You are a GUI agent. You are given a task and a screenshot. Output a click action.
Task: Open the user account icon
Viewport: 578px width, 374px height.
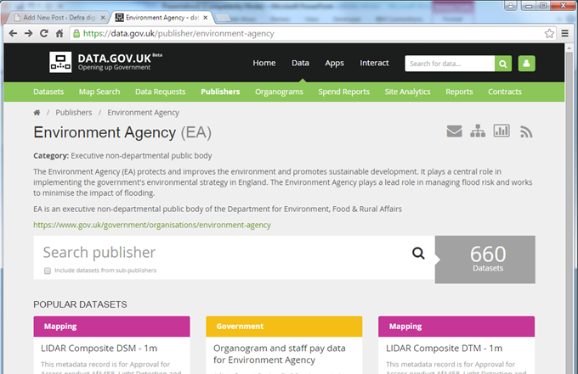tap(526, 64)
